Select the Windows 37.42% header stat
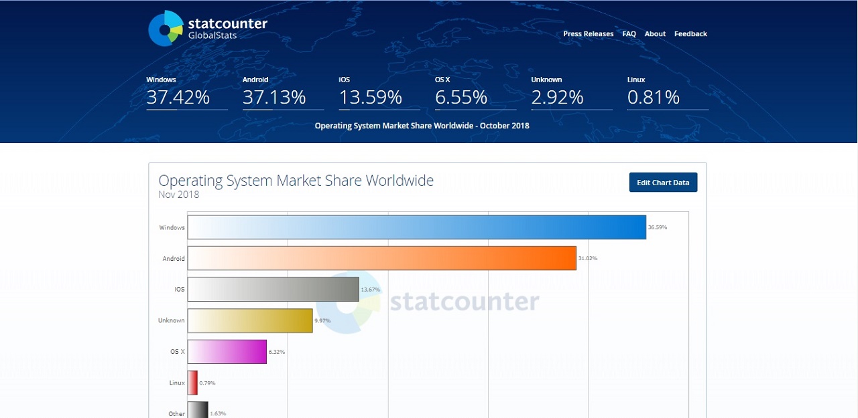 (186, 92)
